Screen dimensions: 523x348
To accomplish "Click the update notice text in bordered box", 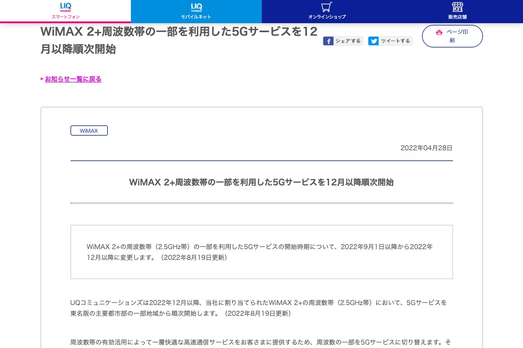I will [x=260, y=252].
